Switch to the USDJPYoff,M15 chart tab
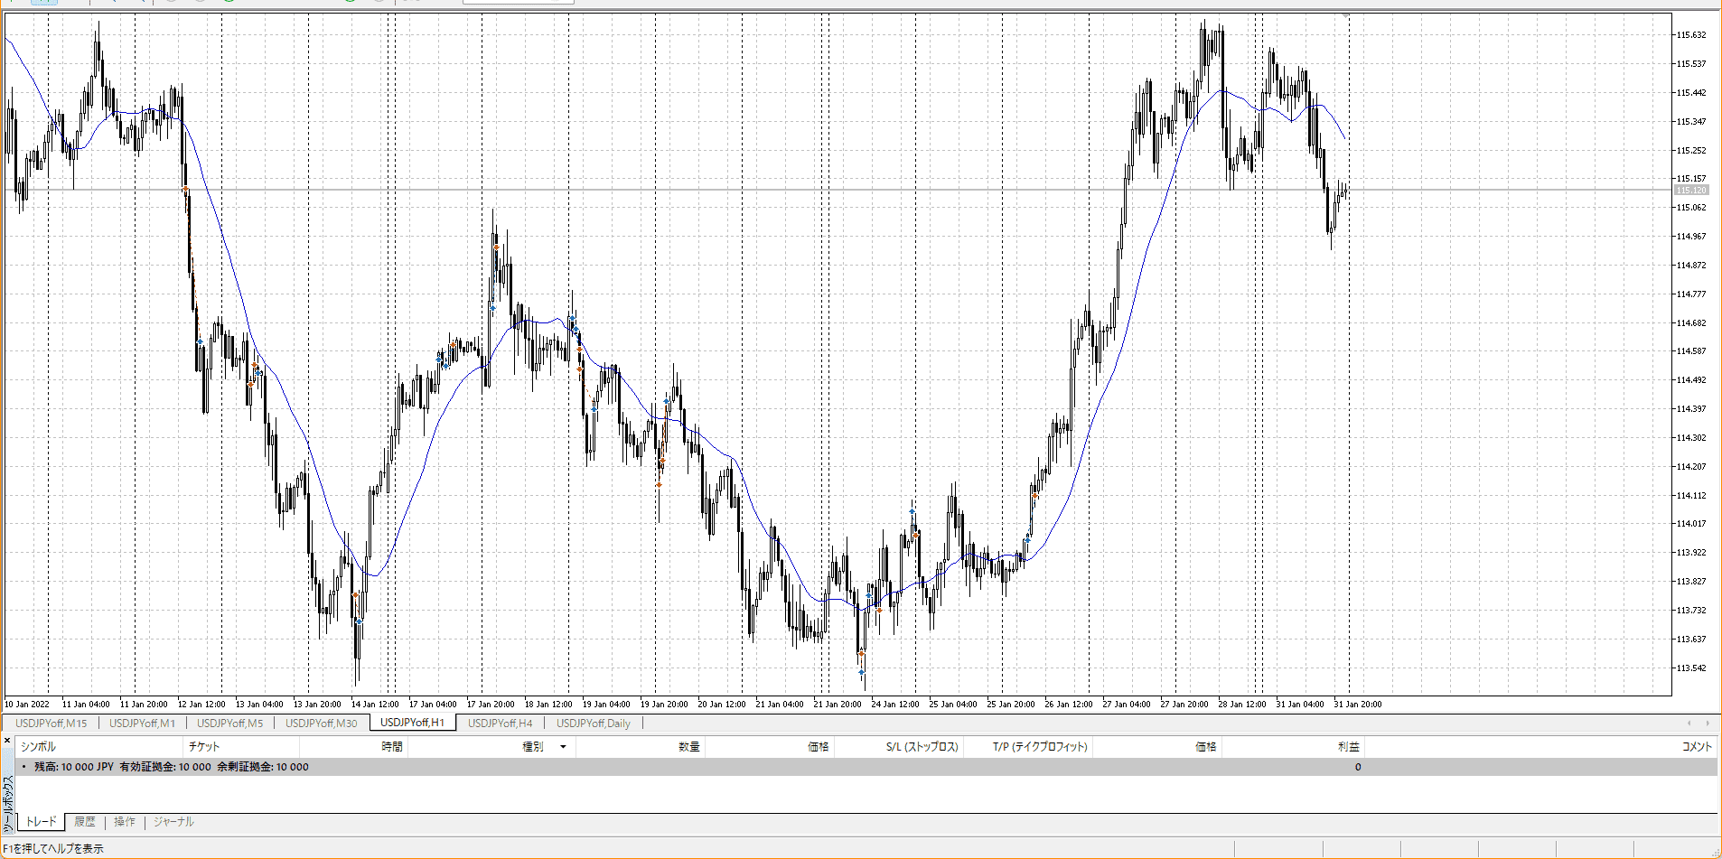This screenshot has height=859, width=1722. pyautogui.click(x=51, y=724)
